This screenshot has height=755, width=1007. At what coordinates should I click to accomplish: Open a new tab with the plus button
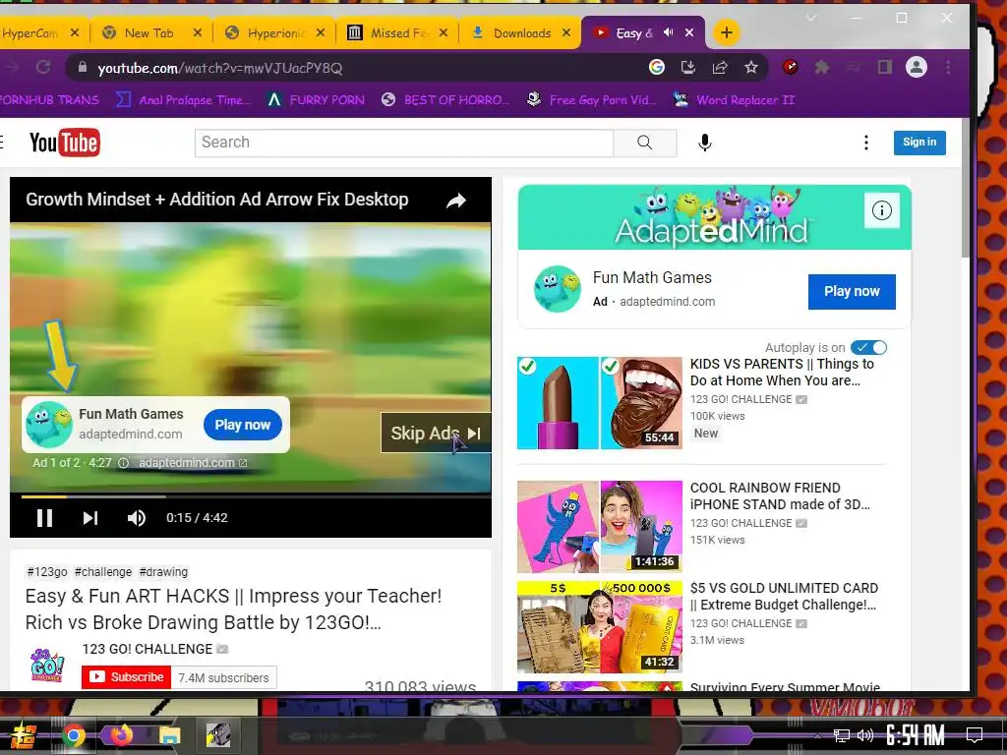coord(727,32)
